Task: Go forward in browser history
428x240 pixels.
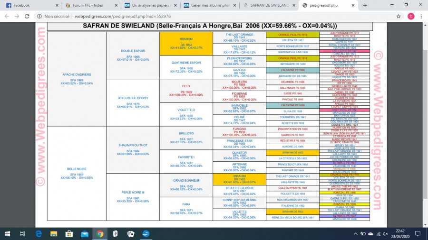Action: coord(17,16)
